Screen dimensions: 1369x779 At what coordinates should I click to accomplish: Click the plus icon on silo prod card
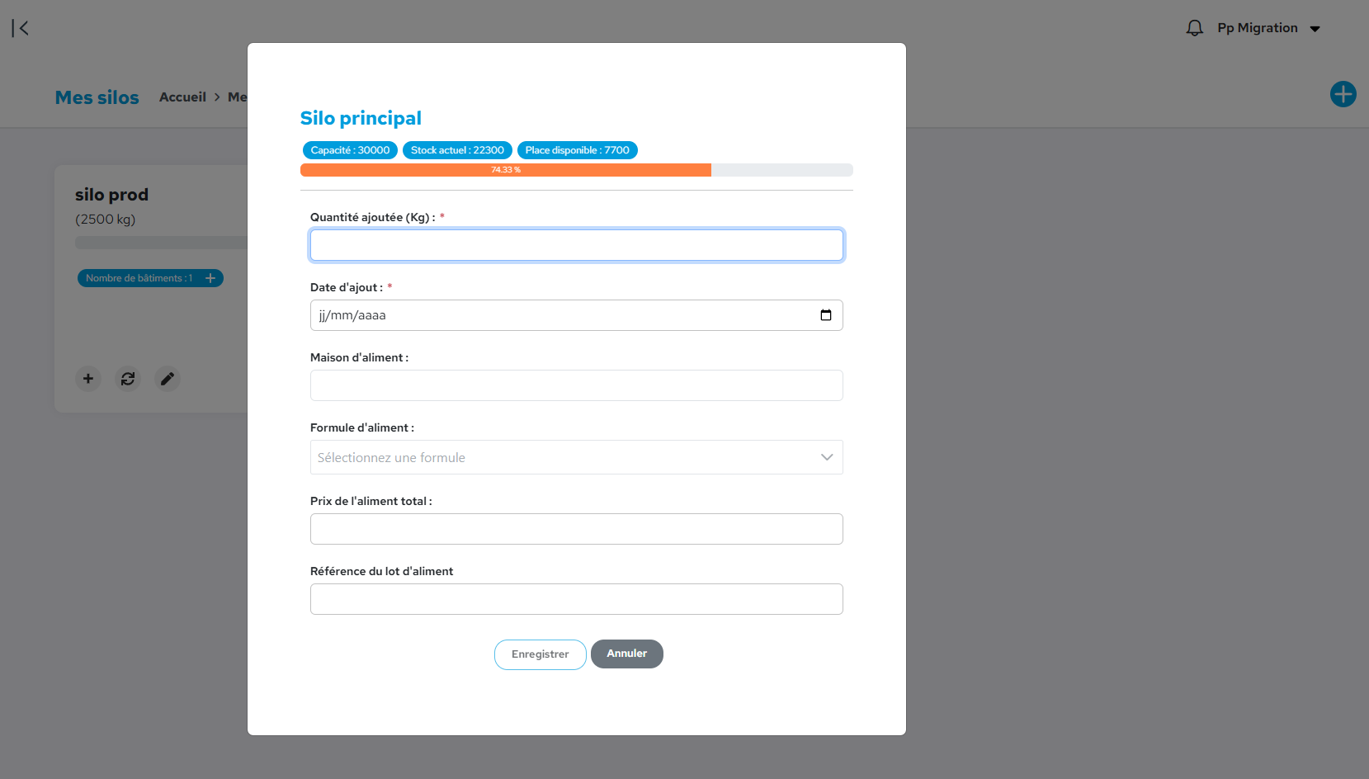click(x=88, y=379)
